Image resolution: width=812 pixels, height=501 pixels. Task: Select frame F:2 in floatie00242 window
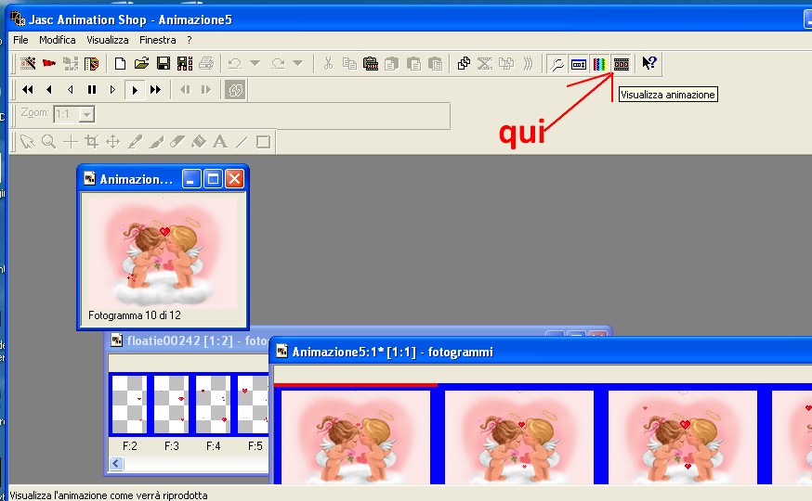pyautogui.click(x=129, y=405)
